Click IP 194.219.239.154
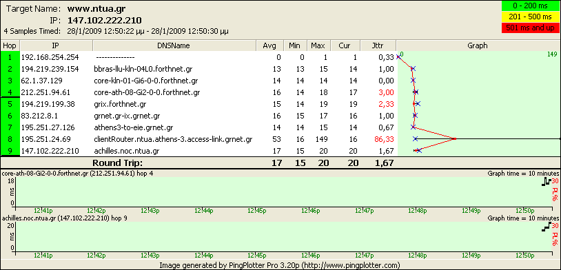Viewport: 561px width, 270px height. coord(50,69)
